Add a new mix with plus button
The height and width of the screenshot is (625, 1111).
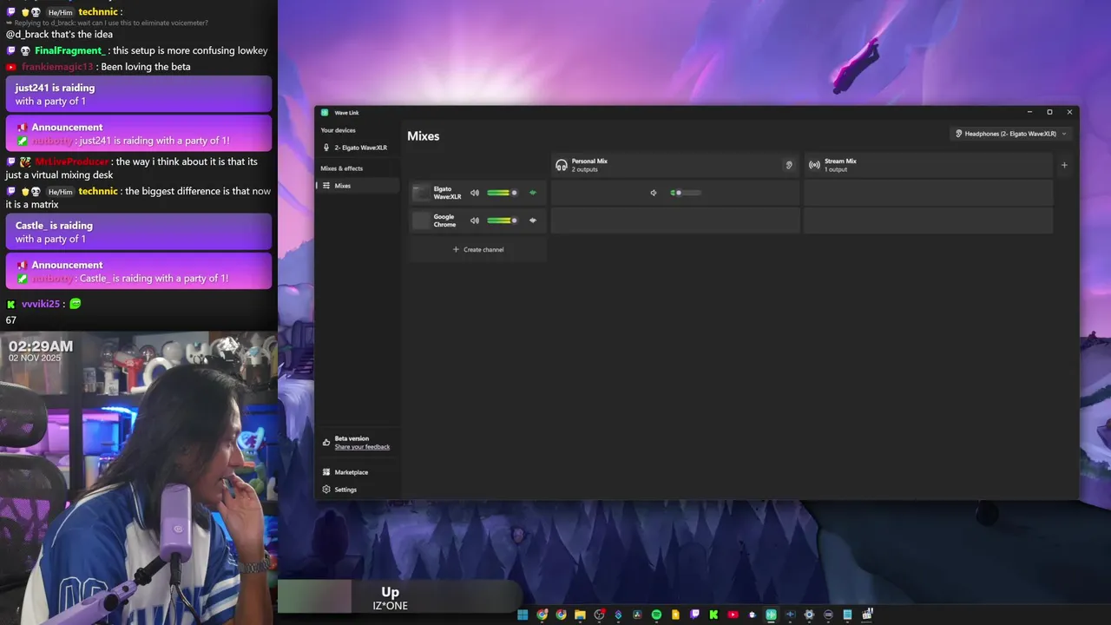[1064, 165]
